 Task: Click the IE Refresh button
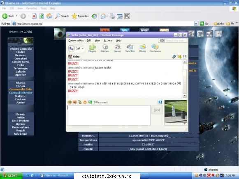pyautogui.click(x=42, y=16)
